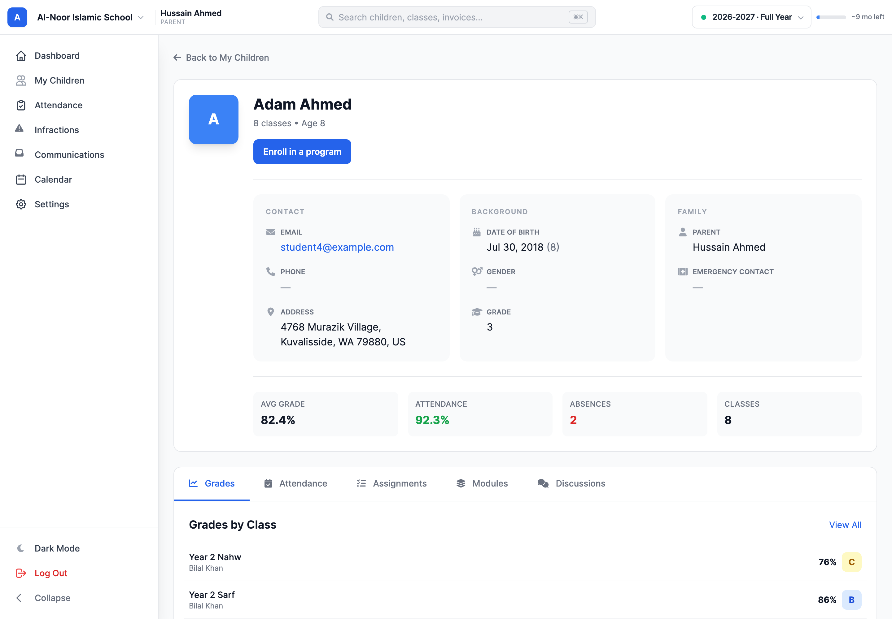Toggle Dark Mode
The height and width of the screenshot is (619, 892).
(79, 548)
